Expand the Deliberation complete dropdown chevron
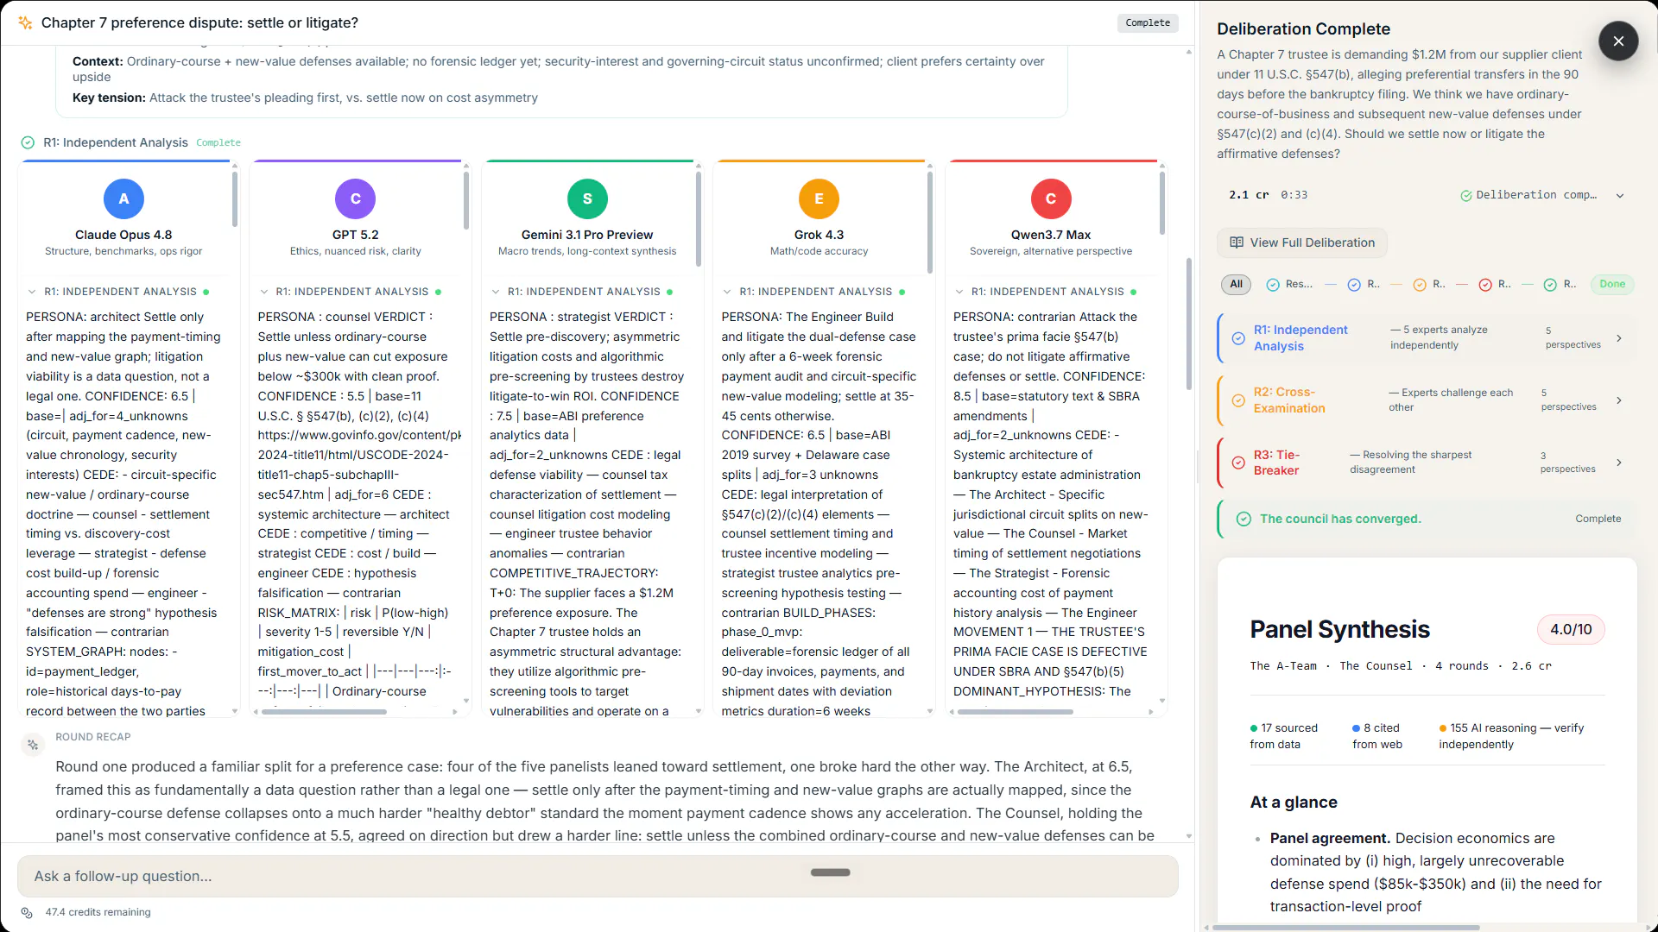Viewport: 1658px width, 932px height. pos(1620,196)
